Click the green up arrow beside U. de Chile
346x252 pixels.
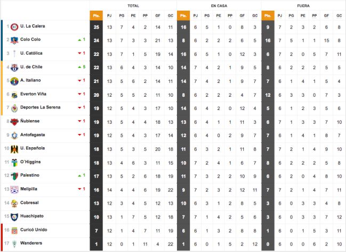(x=79, y=67)
